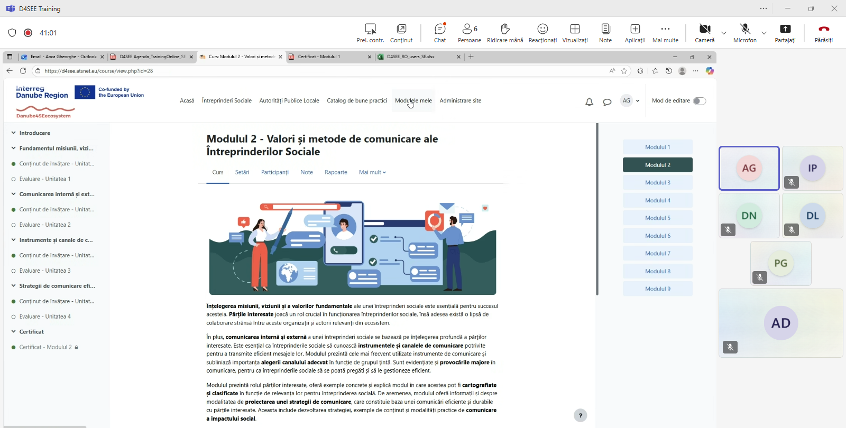Raise hand with Ridicare mână
The image size is (846, 428).
coord(505,33)
